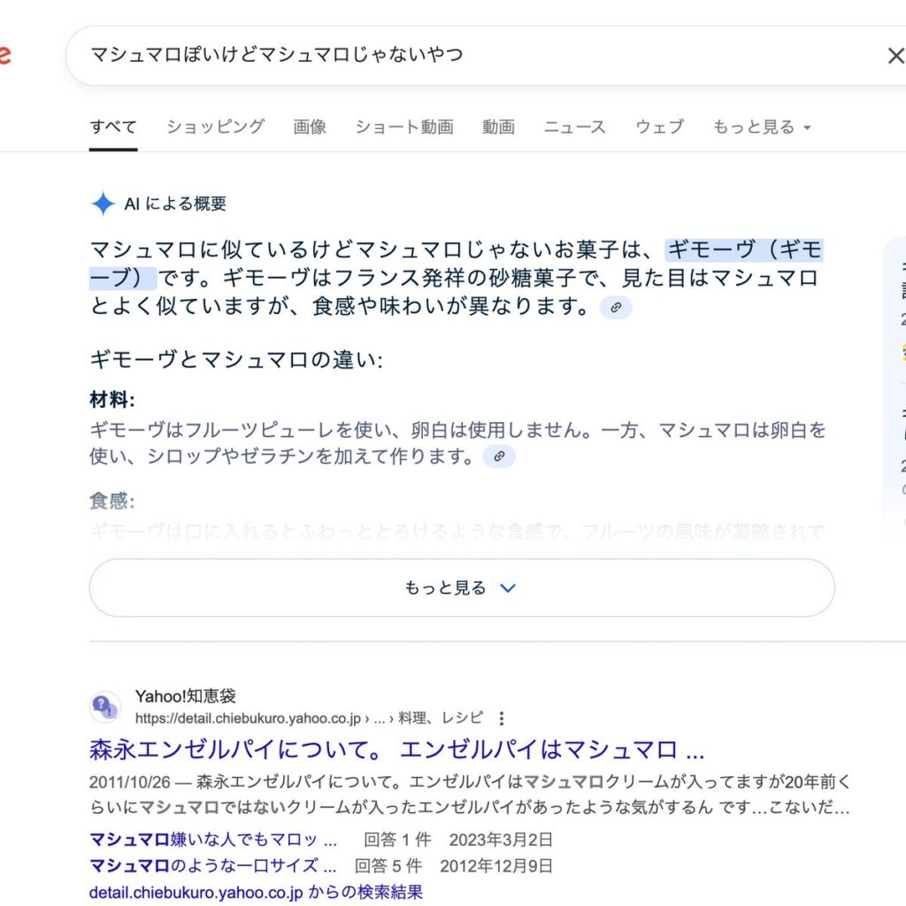906x906 pixels.
Task: Click the Yahoo!知恵袋 favicon icon
Action: (105, 706)
